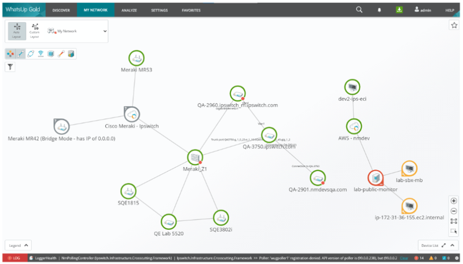This screenshot has width=463, height=264.
Task: Select the lab-sbx-mb node
Action: pos(409,168)
